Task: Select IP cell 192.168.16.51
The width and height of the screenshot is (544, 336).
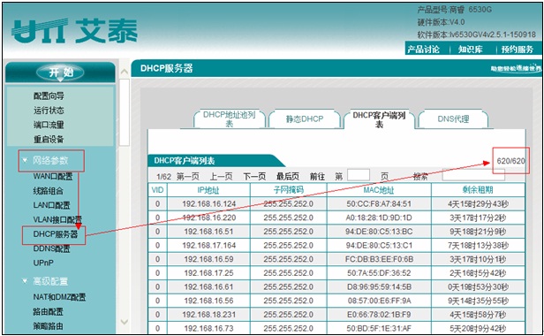Action: tap(208, 232)
